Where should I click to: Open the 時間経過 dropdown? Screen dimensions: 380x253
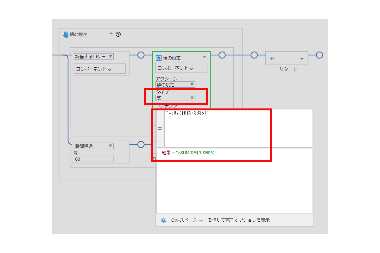[93, 146]
